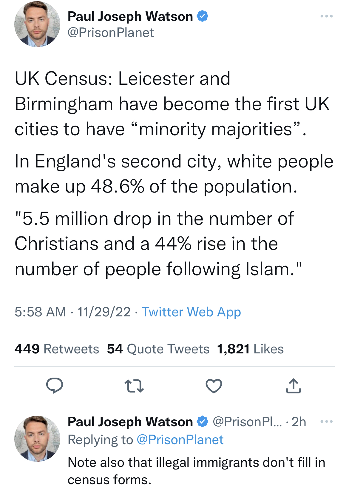The height and width of the screenshot is (494, 349).
Task: Like the tweet with heart icon
Action: click(x=214, y=386)
